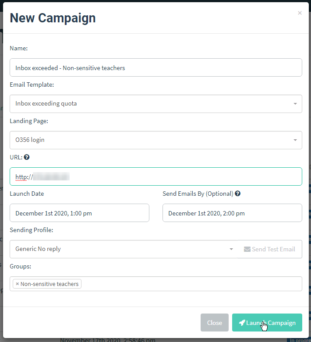The image size is (311, 342).
Task: Open the Launch Date picker field
Action: point(79,213)
